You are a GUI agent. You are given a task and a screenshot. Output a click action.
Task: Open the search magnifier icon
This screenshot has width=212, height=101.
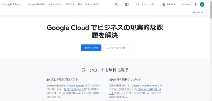(116, 4)
